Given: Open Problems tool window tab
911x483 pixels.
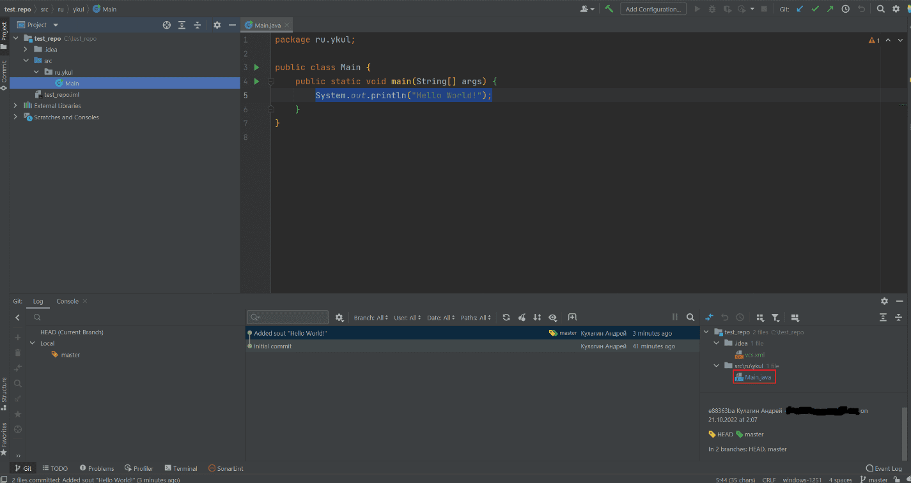Looking at the screenshot, I should (97, 468).
